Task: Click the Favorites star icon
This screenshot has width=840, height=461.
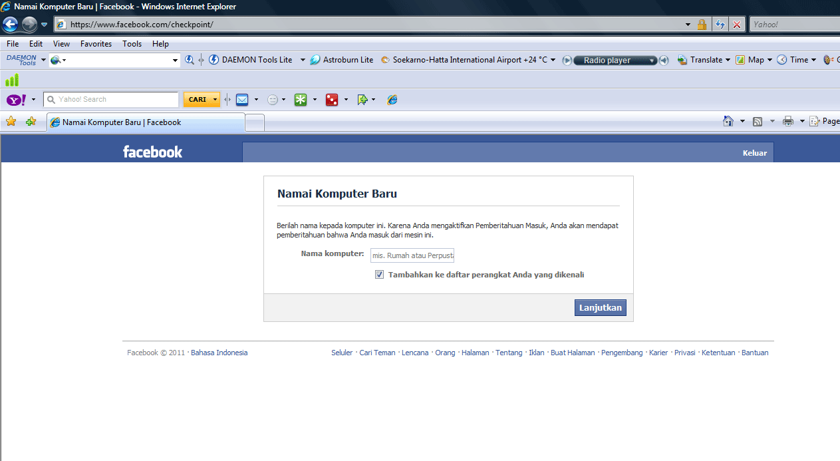Action: (11, 122)
